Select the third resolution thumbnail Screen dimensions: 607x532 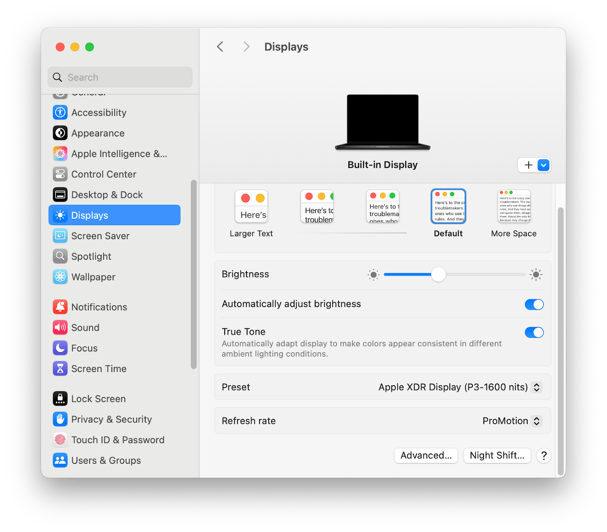(383, 207)
